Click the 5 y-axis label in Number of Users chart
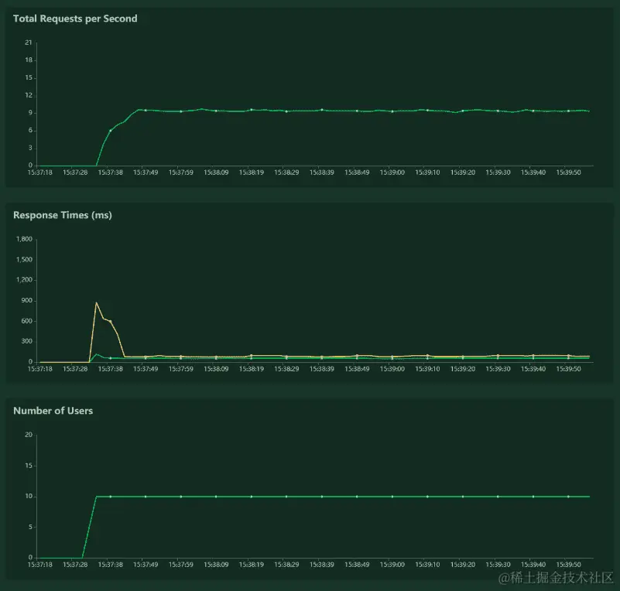The height and width of the screenshot is (591, 620). click(x=30, y=527)
